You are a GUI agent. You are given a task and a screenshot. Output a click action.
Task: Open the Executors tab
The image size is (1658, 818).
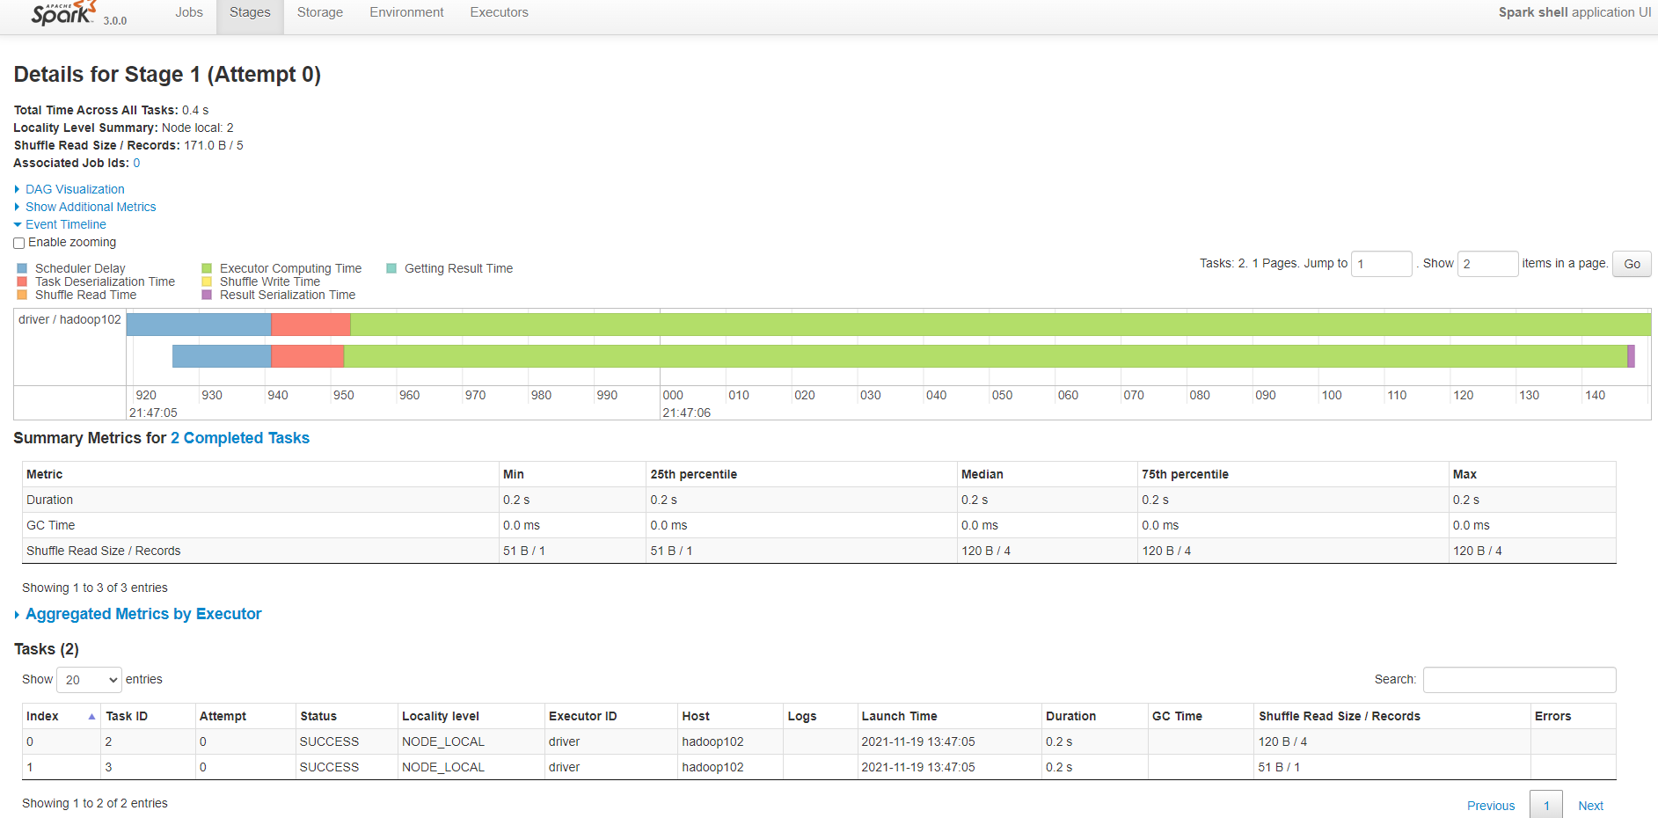[x=499, y=12]
